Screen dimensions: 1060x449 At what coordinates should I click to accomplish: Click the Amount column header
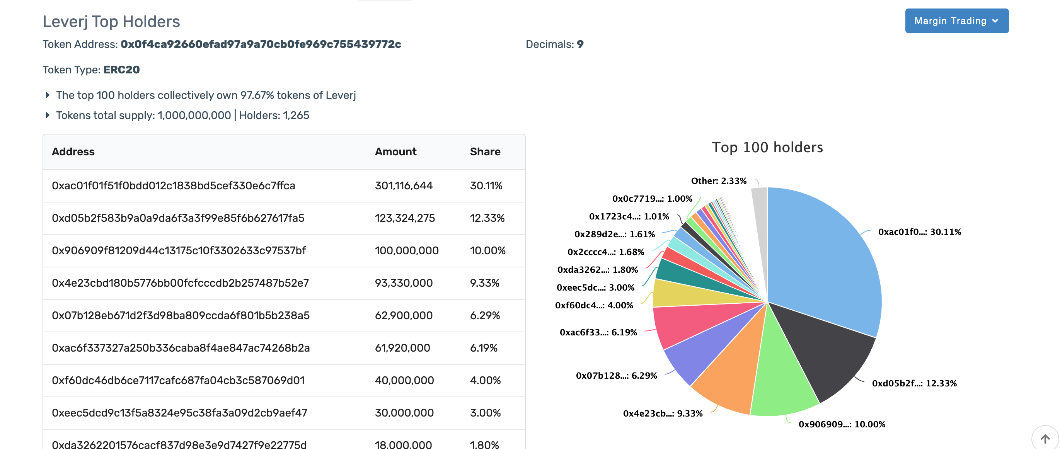[x=395, y=152]
